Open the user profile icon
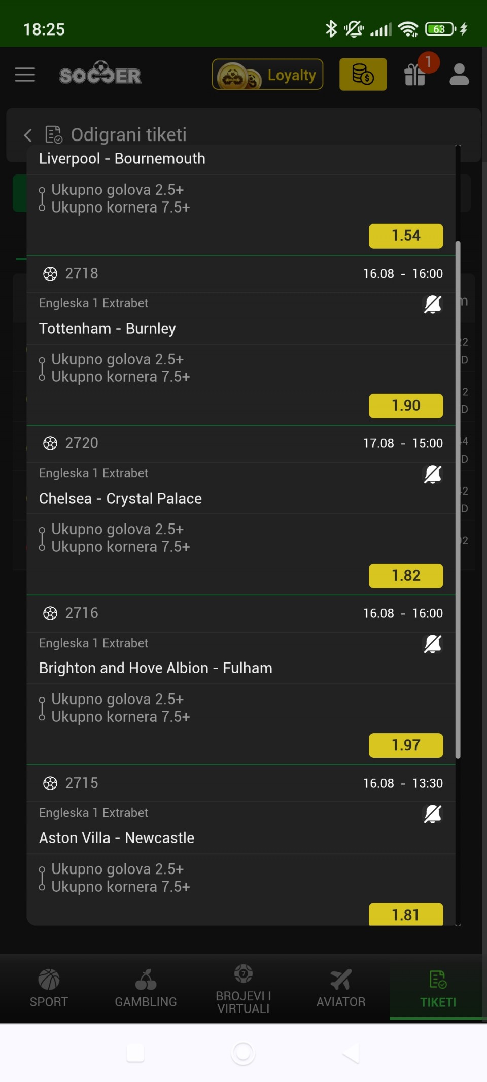This screenshot has width=487, height=1082. point(459,75)
